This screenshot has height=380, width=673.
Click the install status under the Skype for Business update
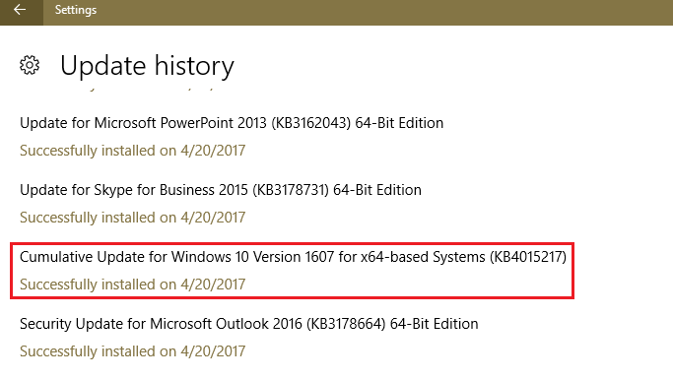(133, 218)
